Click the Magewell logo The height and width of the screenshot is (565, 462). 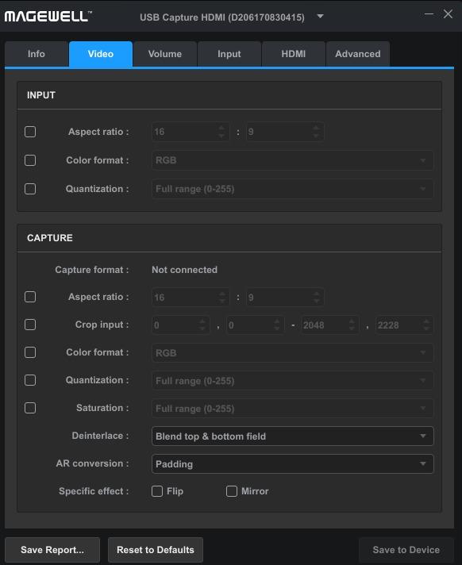pos(48,16)
